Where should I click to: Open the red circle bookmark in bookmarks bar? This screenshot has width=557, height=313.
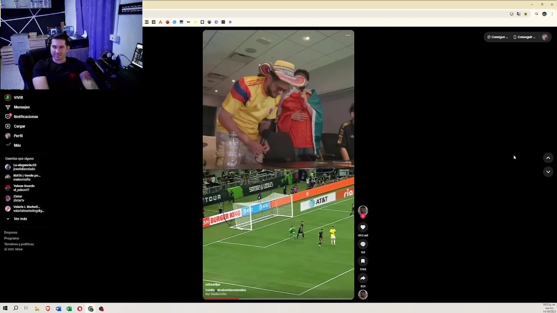(x=168, y=22)
